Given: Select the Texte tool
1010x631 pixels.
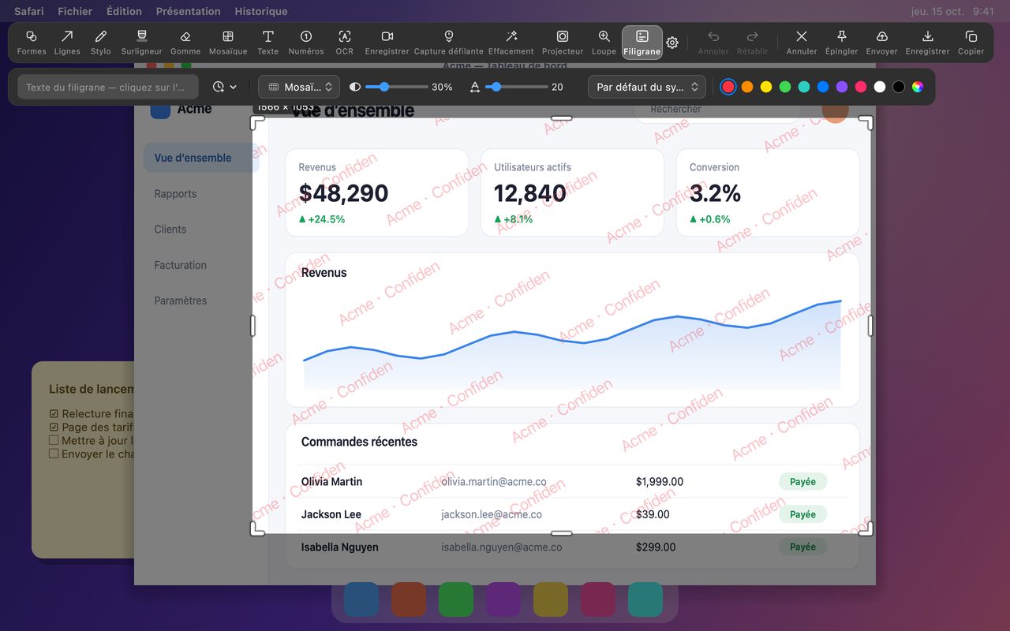Looking at the screenshot, I should point(268,43).
